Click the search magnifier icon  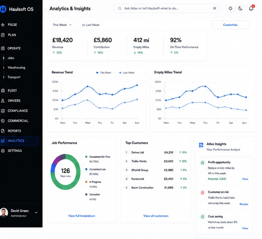120,8
